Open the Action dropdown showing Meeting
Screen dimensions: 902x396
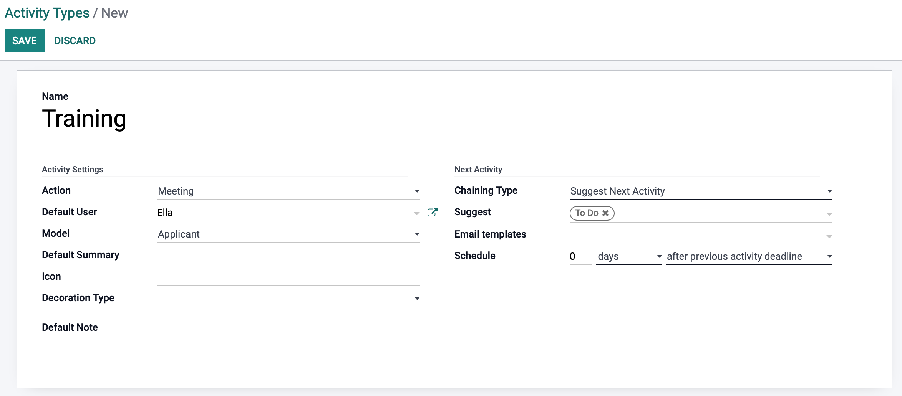[289, 191]
